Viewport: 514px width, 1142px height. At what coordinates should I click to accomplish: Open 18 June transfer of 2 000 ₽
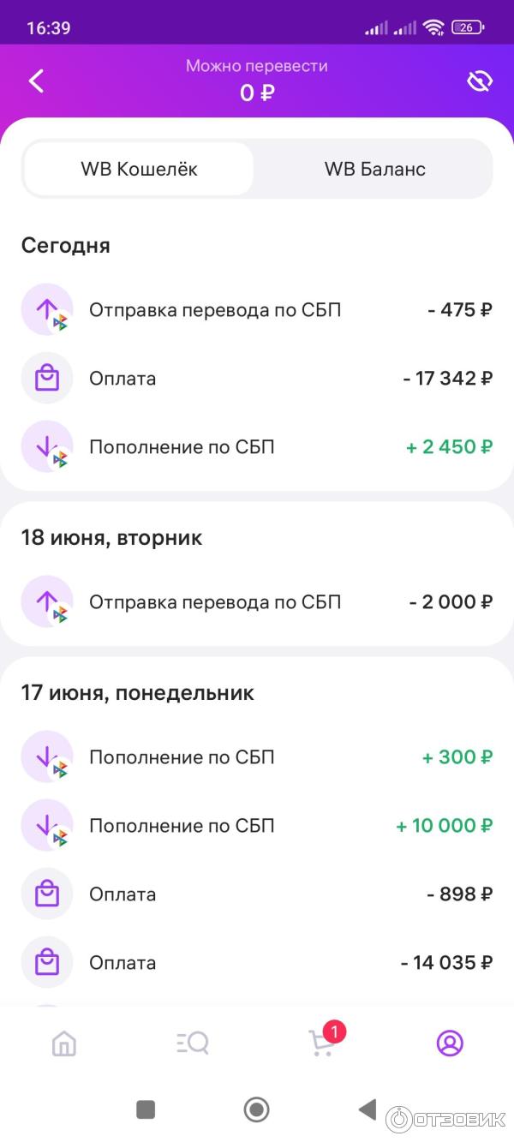[257, 601]
